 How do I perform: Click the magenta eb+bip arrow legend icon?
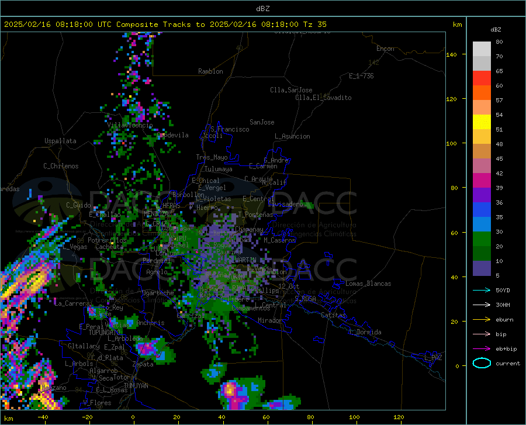click(x=482, y=349)
